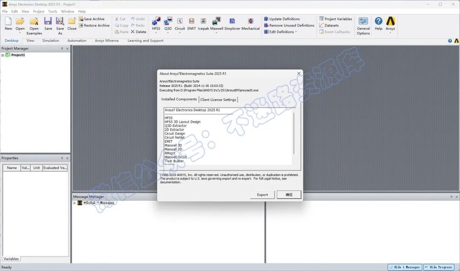Switch to Ansys Minerva ribbon tab
The width and height of the screenshot is (460, 271).
point(106,40)
